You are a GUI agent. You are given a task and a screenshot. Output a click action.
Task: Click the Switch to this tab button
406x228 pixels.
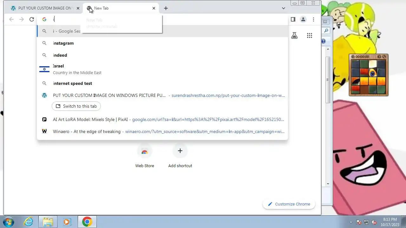[76, 106]
